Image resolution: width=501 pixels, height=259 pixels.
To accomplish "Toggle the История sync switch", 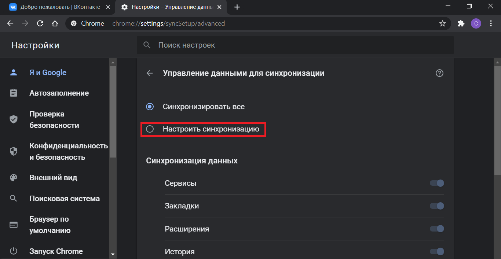I will tap(437, 251).
